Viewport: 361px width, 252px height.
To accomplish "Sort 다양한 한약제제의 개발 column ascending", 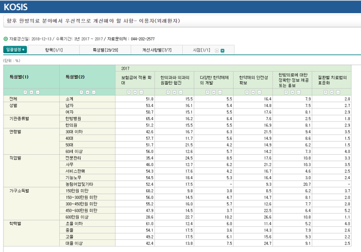I will pyautogui.click(x=207, y=92).
